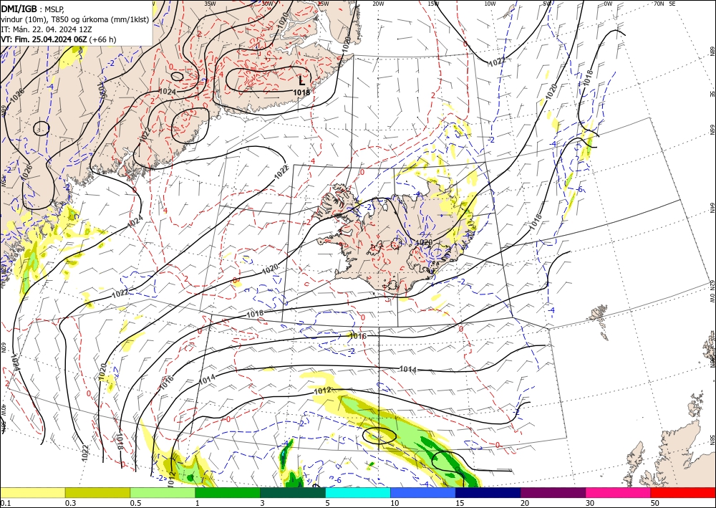Image resolution: width=716 pixels, height=508 pixels.
Task: Click the '15W' longitude label
Action: coord(433,4)
